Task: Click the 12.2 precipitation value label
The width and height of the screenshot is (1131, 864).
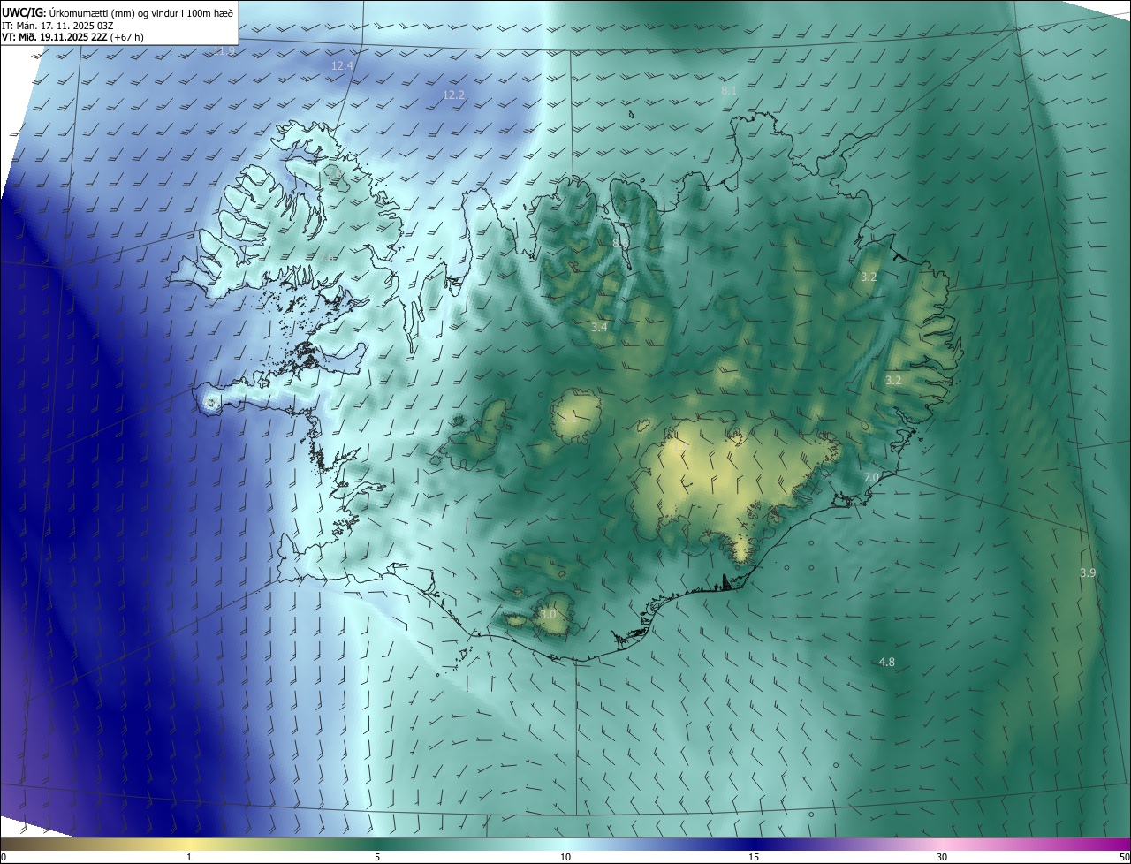Action: point(453,95)
